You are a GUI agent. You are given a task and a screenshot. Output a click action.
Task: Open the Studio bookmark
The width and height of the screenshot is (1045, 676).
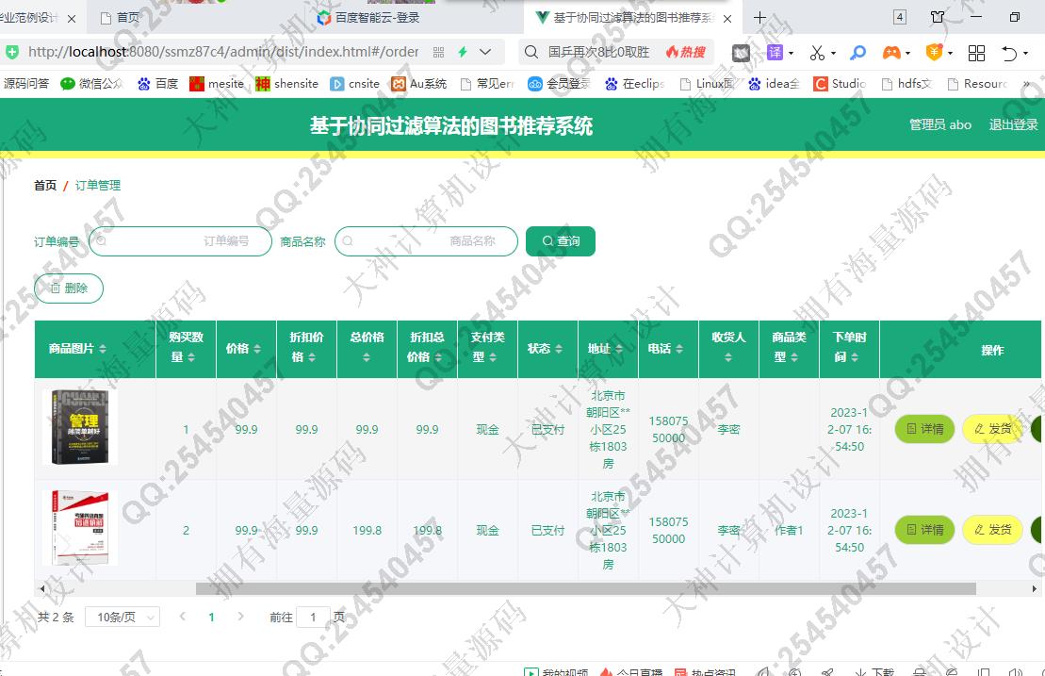click(x=840, y=84)
